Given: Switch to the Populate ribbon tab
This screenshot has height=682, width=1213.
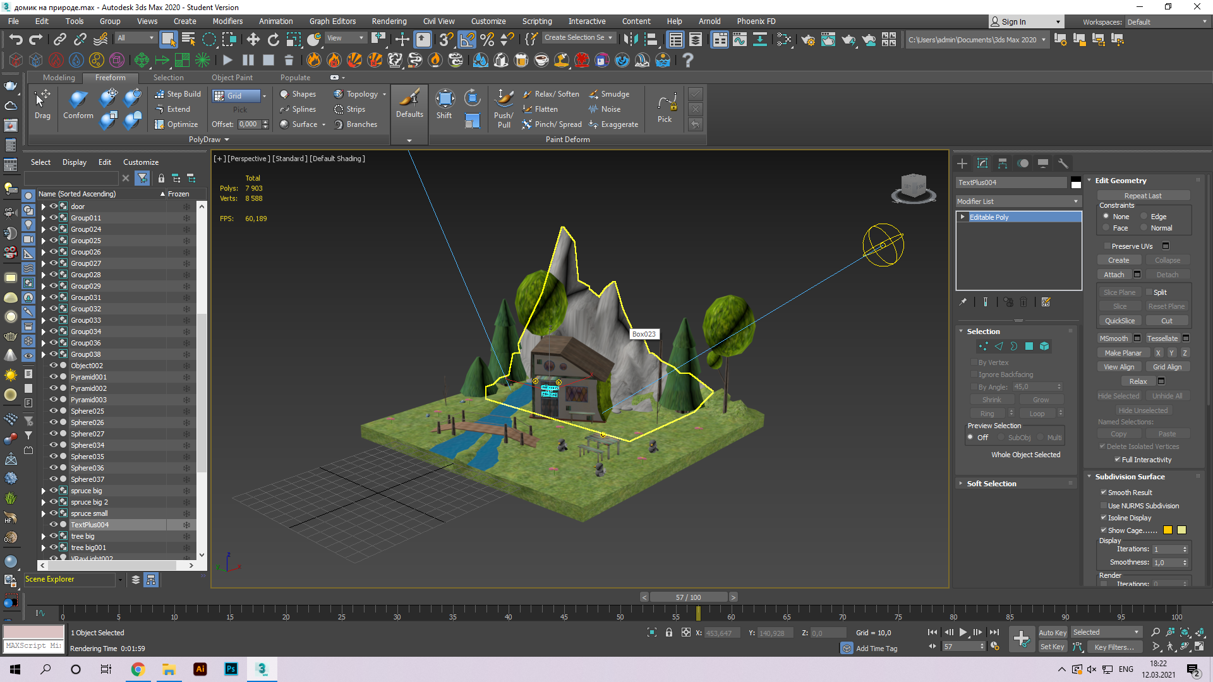Looking at the screenshot, I should (295, 78).
